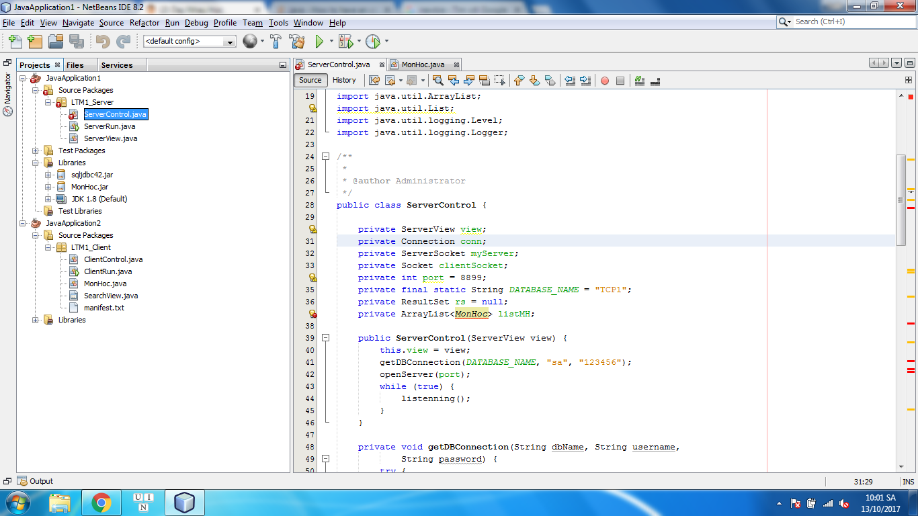The image size is (918, 516).
Task: Click the Build Project hammer icon
Action: (x=276, y=42)
